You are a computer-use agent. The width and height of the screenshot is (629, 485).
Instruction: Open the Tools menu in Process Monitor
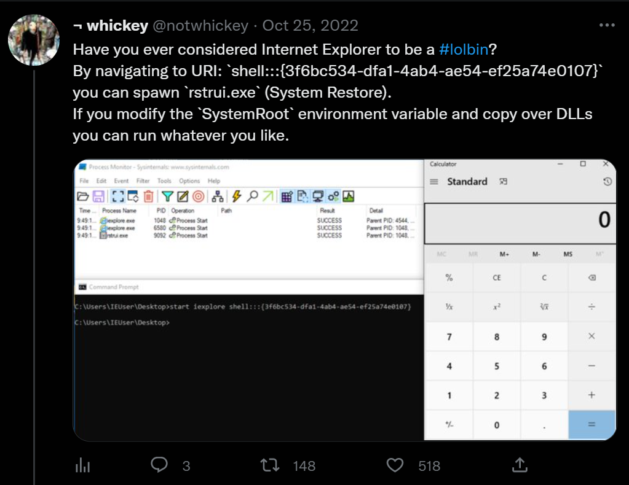click(x=164, y=181)
